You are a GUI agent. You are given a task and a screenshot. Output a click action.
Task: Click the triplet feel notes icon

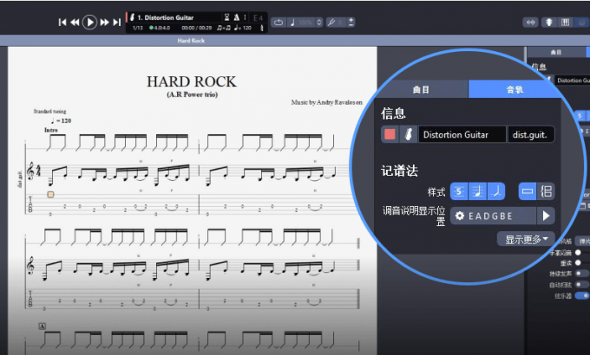[224, 28]
